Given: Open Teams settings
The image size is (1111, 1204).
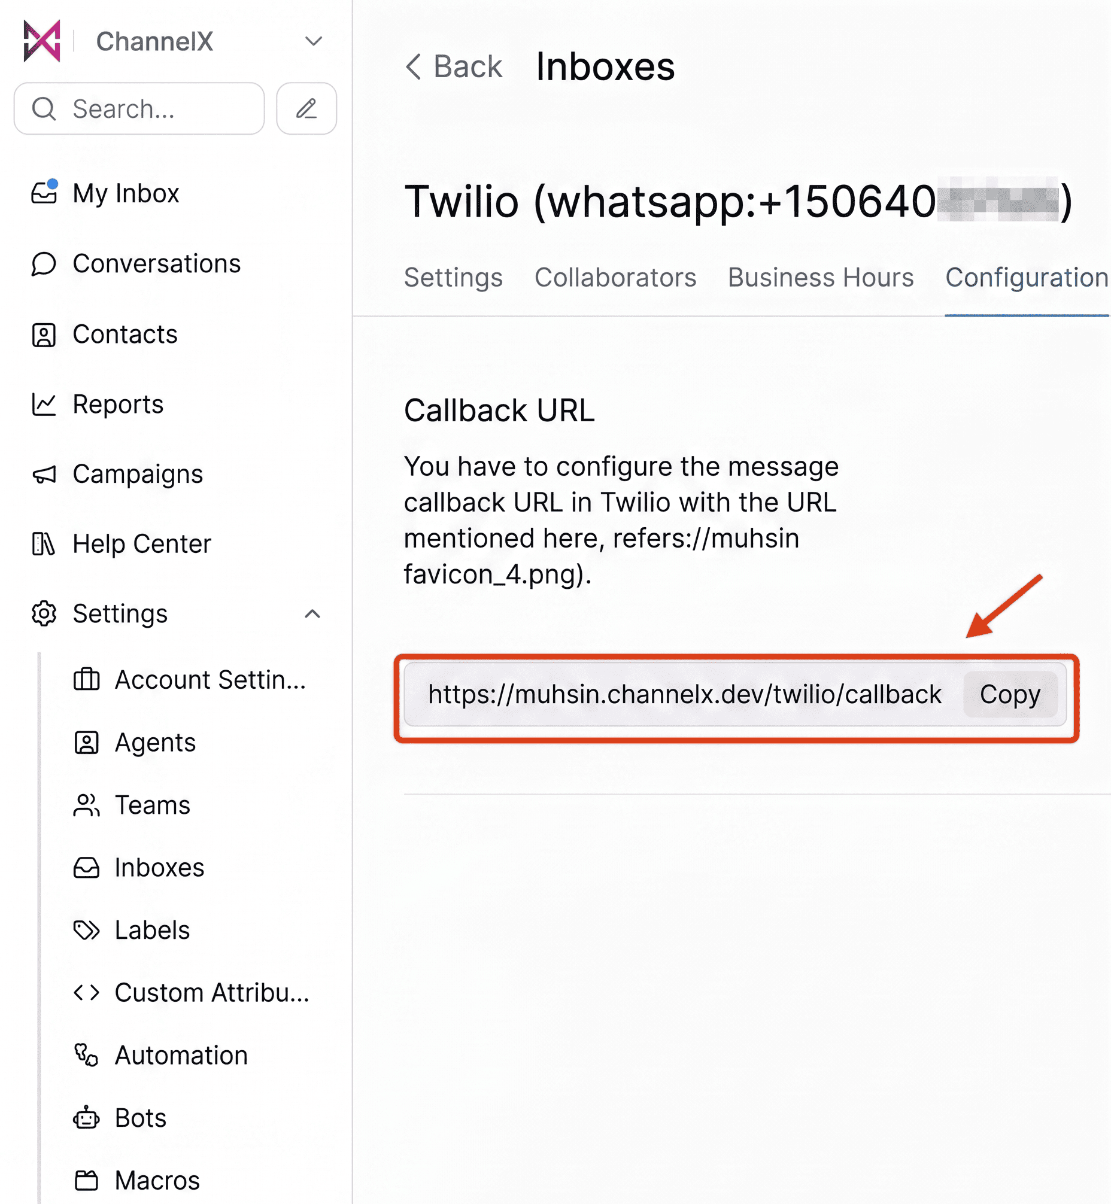Looking at the screenshot, I should point(152,805).
